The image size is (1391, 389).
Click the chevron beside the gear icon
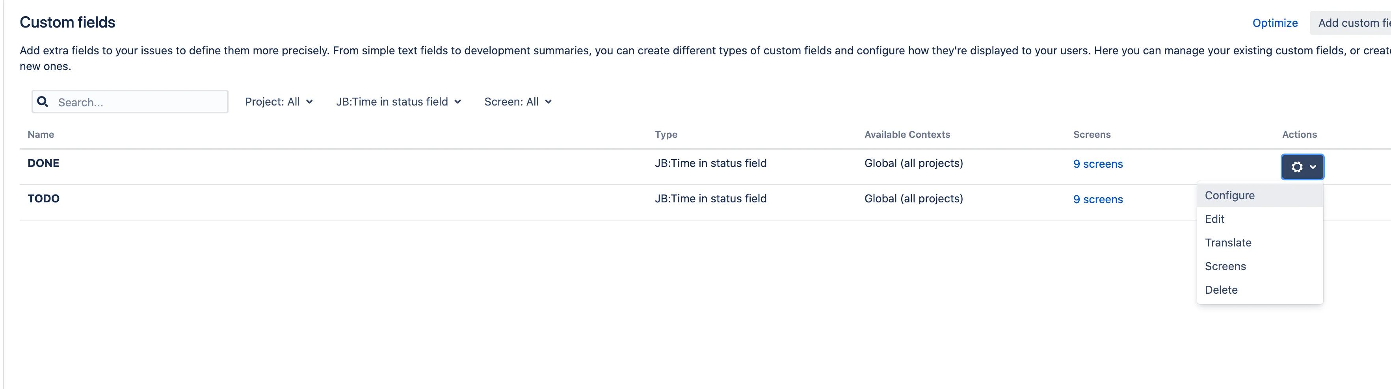[x=1313, y=167]
